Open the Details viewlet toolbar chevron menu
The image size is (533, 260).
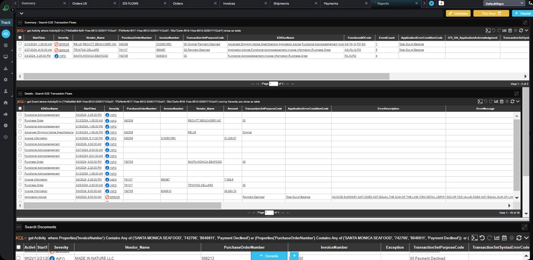[518, 101]
